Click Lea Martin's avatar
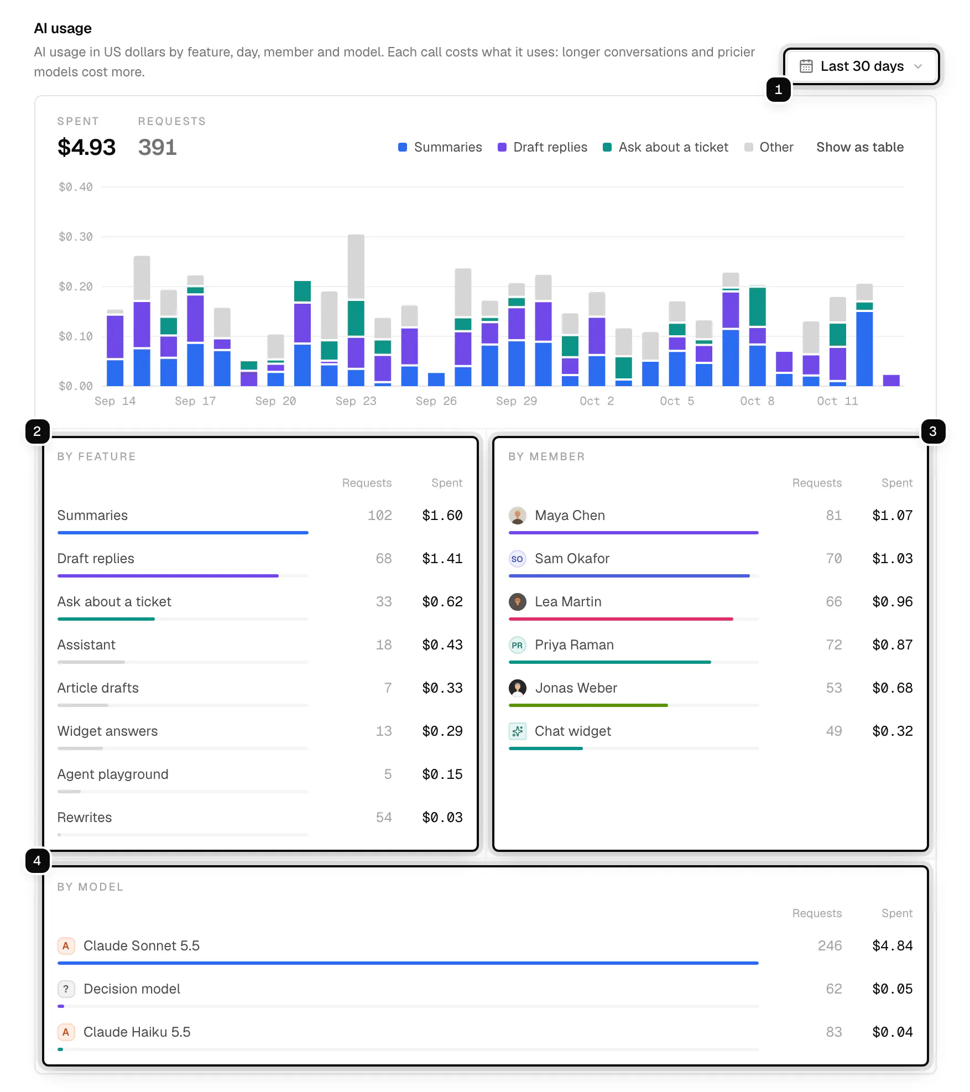Image resolution: width=970 pixels, height=1092 pixels. [x=517, y=602]
